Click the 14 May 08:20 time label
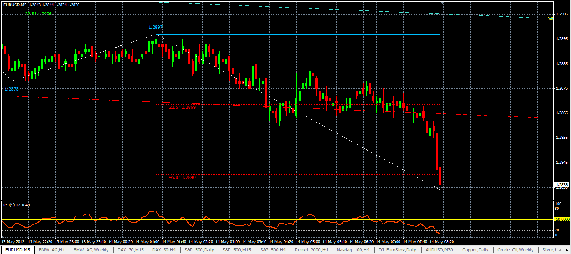This screenshot has height=254, width=571. pos(442,242)
